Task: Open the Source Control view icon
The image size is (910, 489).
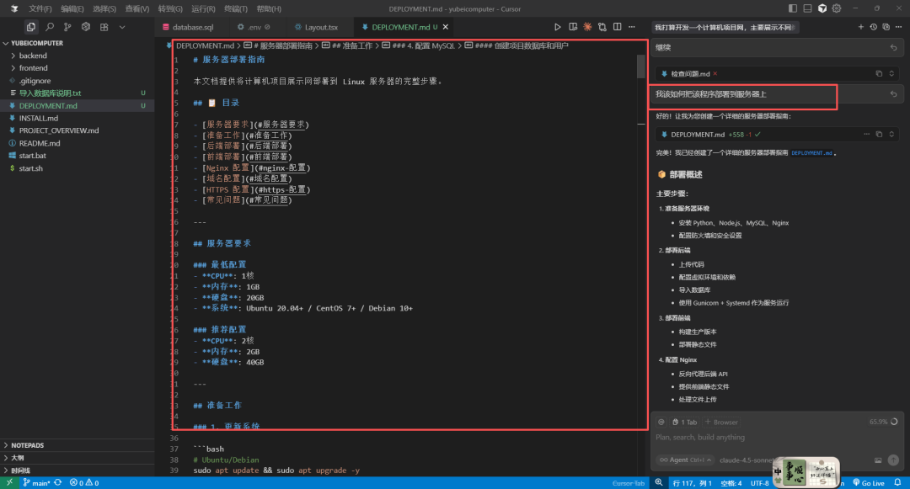Action: click(x=67, y=27)
